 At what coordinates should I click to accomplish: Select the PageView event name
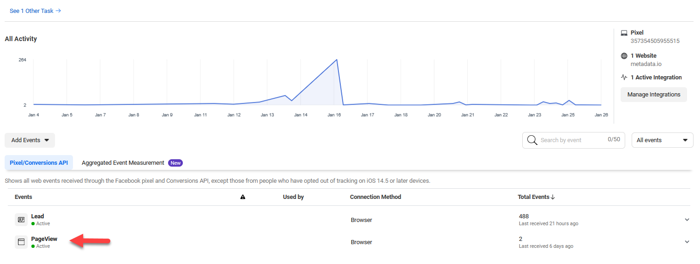[x=44, y=239]
